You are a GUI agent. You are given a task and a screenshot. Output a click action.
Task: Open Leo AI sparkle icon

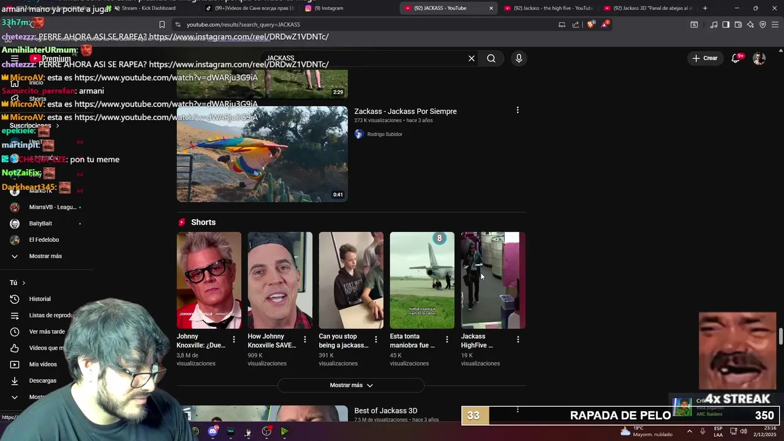click(x=750, y=24)
